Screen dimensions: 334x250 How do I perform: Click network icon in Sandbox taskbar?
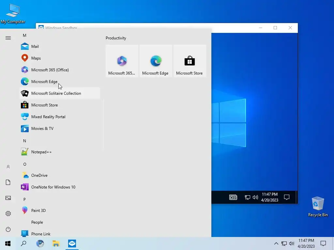pos(247,197)
